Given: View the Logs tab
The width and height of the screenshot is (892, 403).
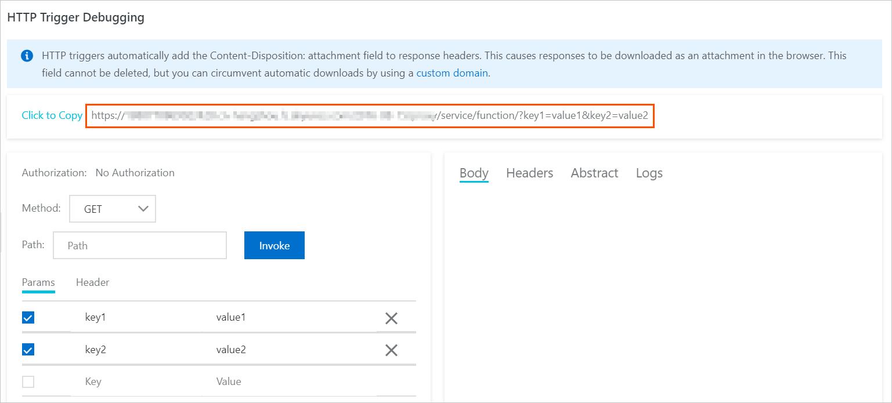Looking at the screenshot, I should click(649, 173).
